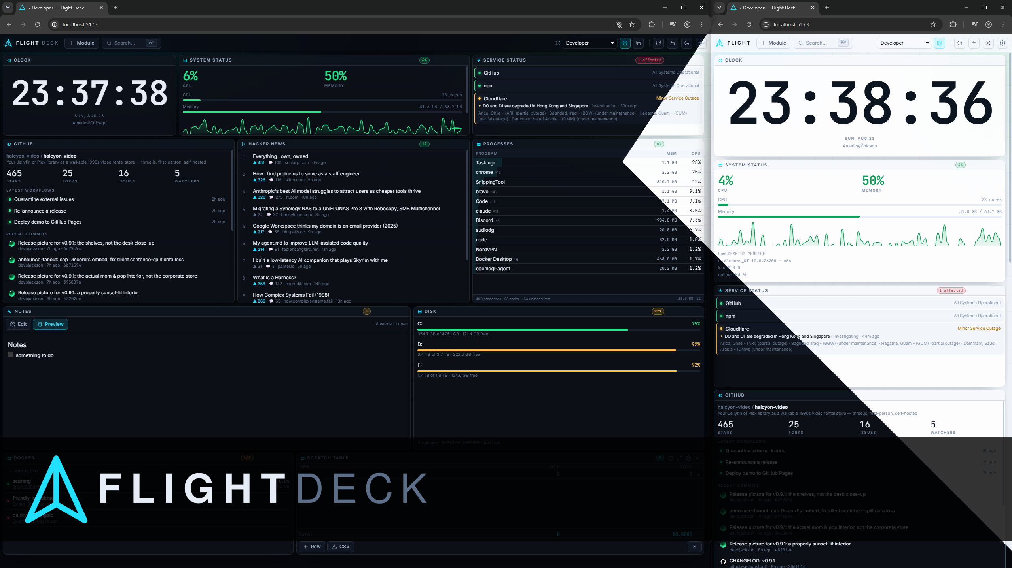Switch Notes to Edit mode
Screen dimensions: 1012x568
click(x=19, y=324)
